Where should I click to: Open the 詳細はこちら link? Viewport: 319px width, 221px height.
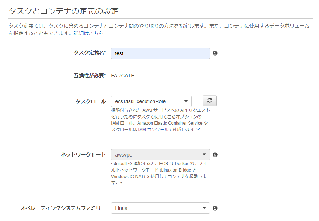89,33
